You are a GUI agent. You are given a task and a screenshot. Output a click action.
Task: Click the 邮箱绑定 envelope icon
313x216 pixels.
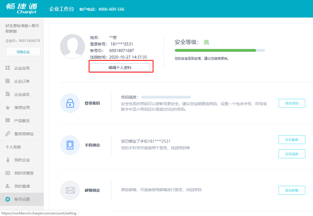tap(70, 190)
